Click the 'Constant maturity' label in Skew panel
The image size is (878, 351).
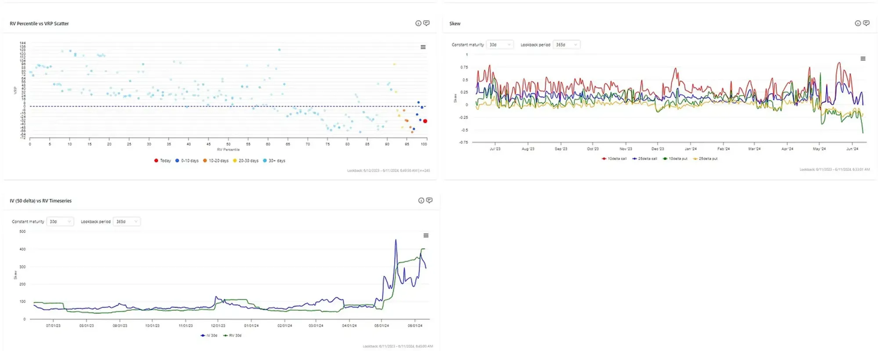(x=468, y=45)
